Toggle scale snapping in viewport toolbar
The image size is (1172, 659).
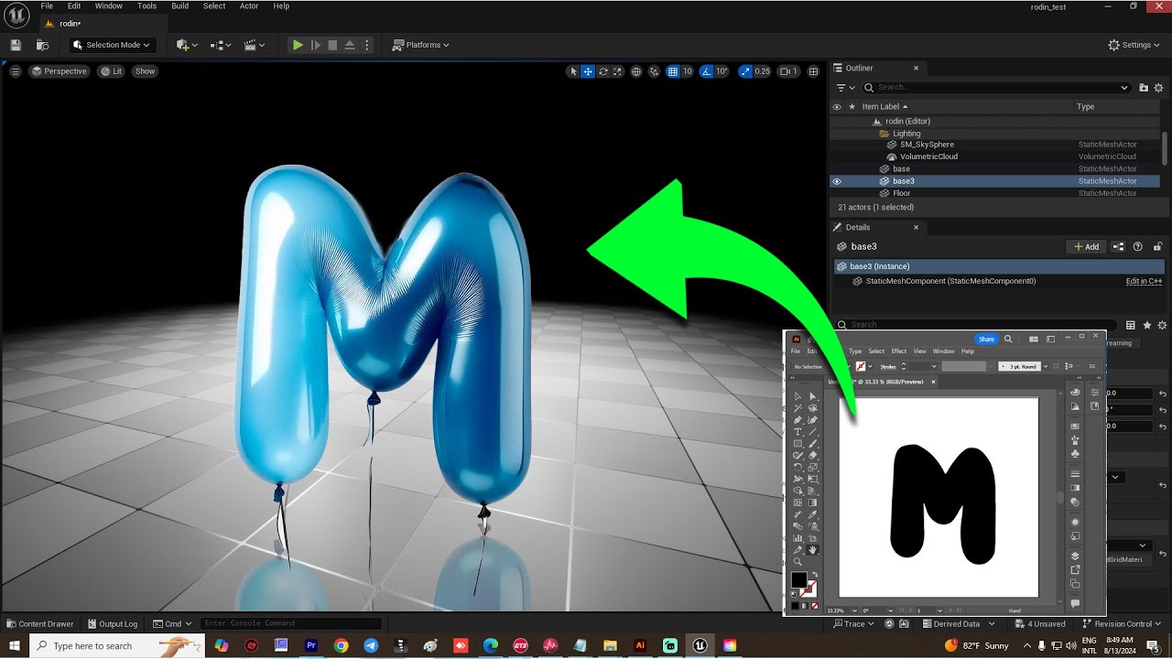coord(745,71)
